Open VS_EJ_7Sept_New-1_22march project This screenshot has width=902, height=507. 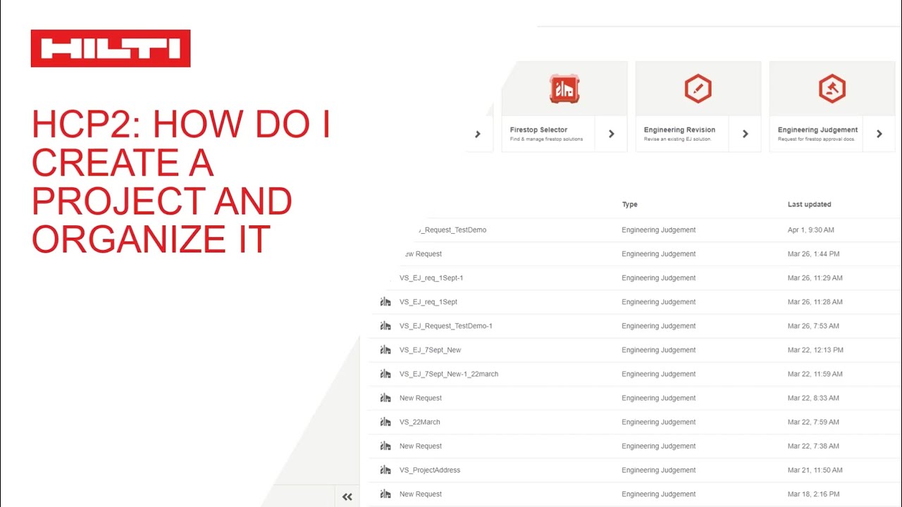(448, 374)
